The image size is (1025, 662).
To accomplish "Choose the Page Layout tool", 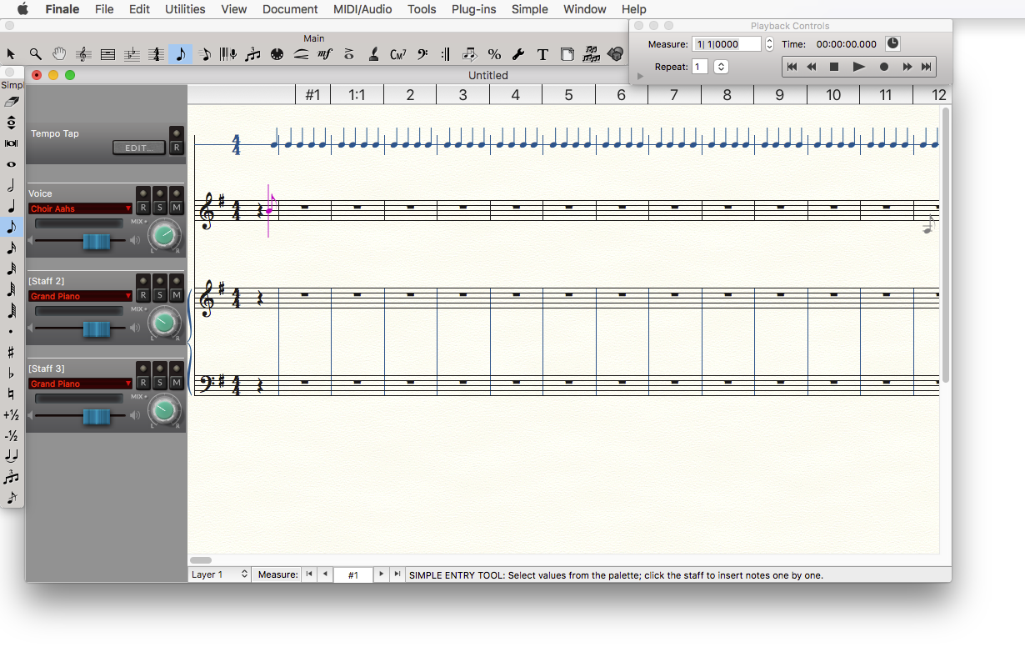I will click(567, 54).
